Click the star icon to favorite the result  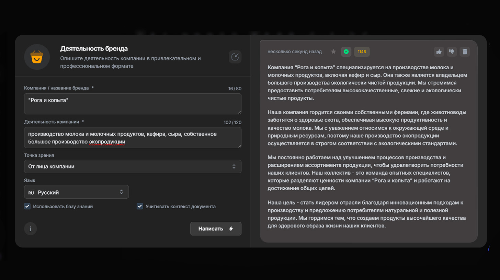(333, 52)
